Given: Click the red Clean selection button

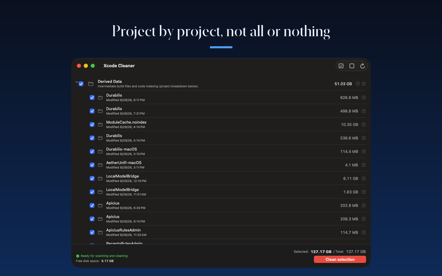Looking at the screenshot, I should click(340, 259).
